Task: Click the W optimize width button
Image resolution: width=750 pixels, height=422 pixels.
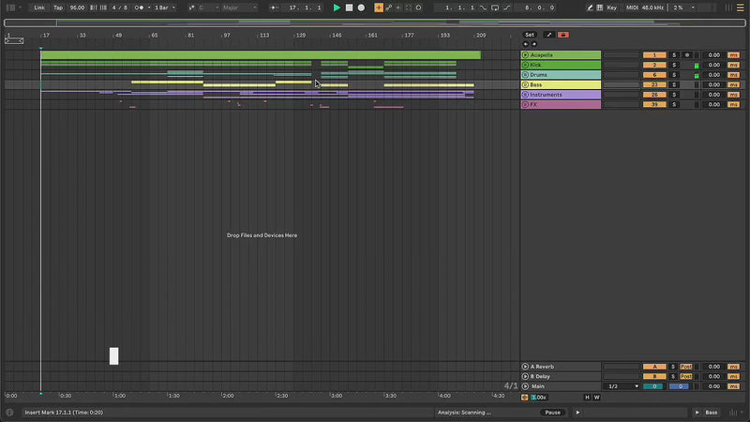Action: click(x=596, y=398)
